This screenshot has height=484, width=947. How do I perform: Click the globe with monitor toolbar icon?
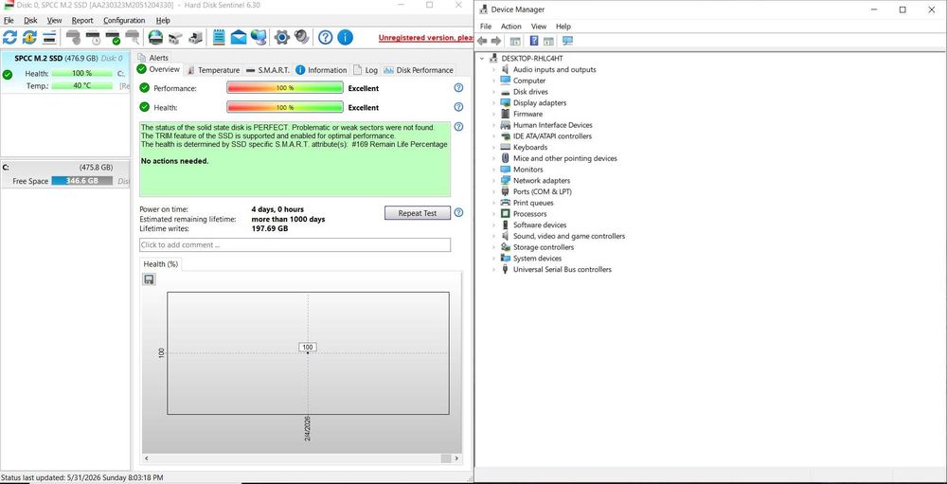point(259,38)
